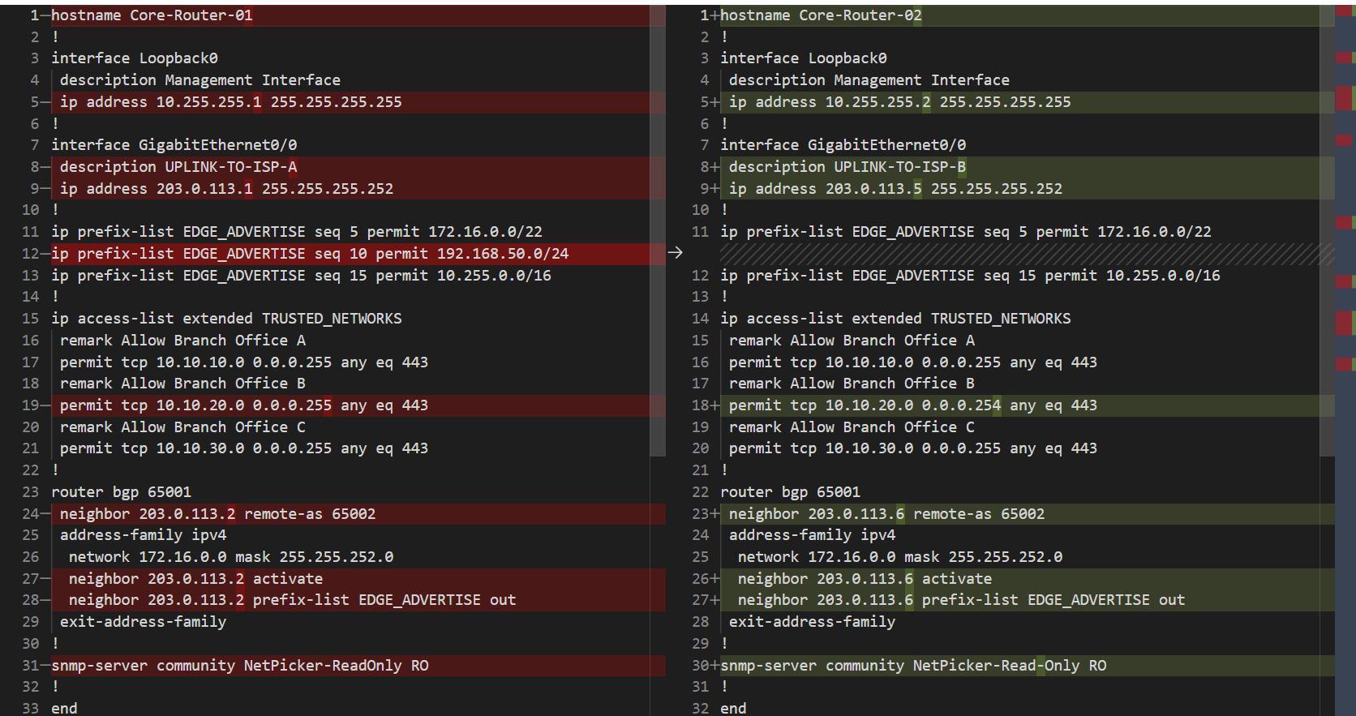Click 'ip access-list extended TRUSTED_NETWORKS' in left pane
Viewport: 1356px width, 716px height.
point(226,319)
